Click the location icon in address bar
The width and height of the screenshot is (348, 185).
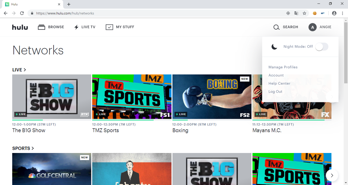click(288, 13)
